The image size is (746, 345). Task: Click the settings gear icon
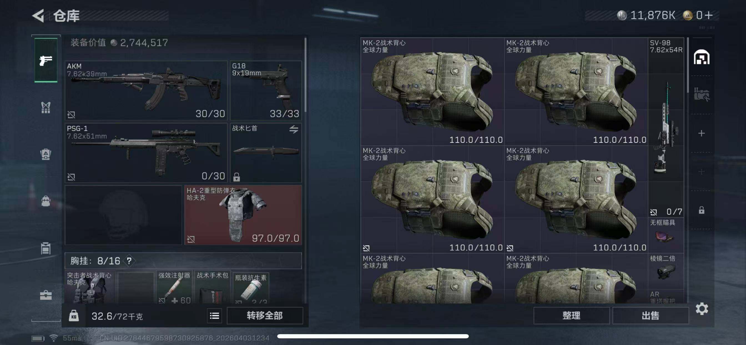click(x=702, y=308)
